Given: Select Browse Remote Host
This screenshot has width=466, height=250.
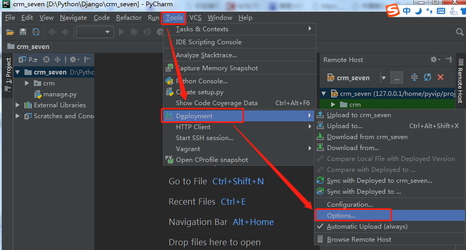Looking at the screenshot, I should (x=389, y=240).
